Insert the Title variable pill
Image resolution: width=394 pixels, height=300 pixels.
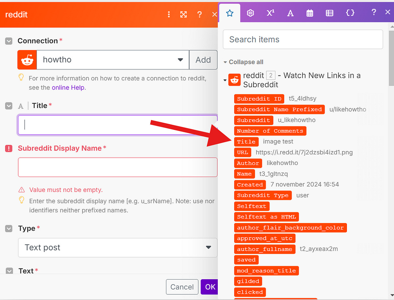pos(246,142)
